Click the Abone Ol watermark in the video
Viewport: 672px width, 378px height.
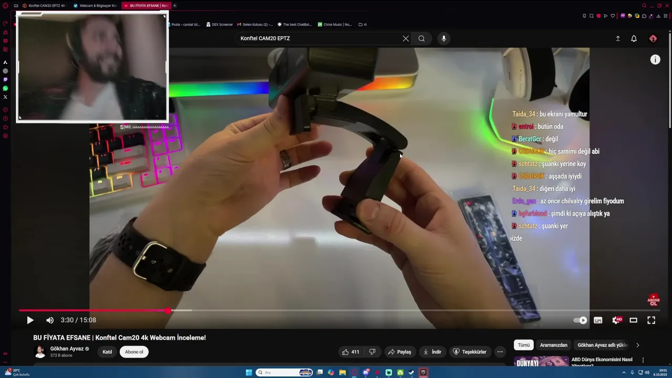[x=654, y=300]
